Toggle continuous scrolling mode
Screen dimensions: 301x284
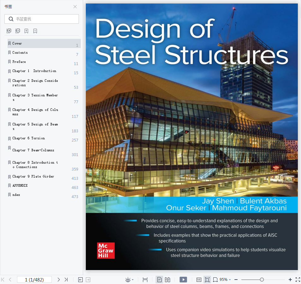coord(145,280)
